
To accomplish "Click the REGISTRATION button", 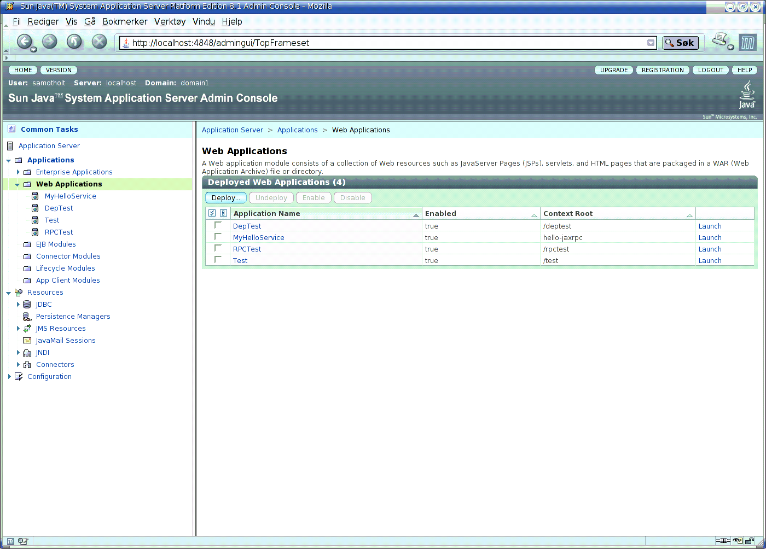I will tap(663, 70).
